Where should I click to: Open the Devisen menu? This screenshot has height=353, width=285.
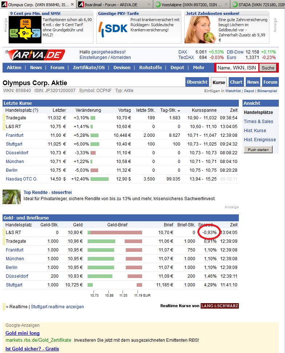point(122,68)
